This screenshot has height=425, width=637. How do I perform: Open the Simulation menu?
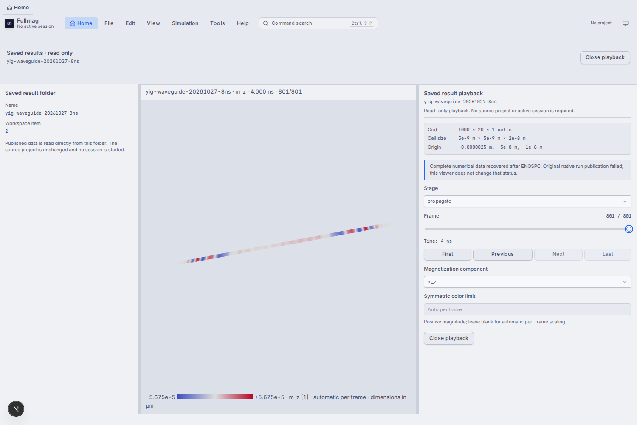click(x=185, y=23)
